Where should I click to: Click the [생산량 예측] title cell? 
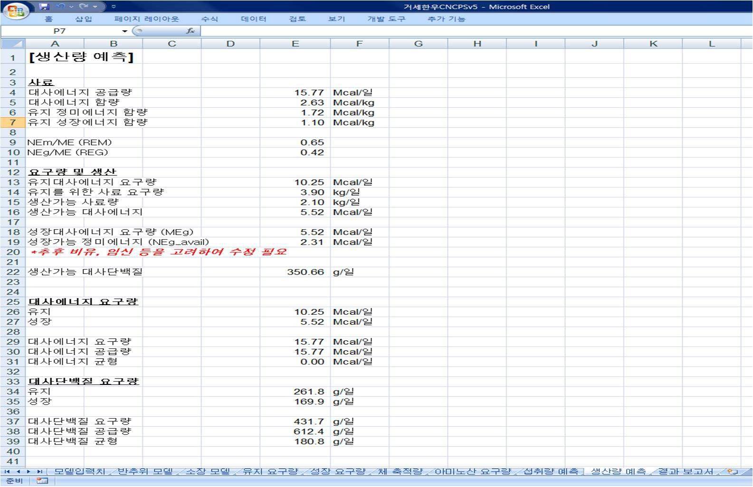click(81, 57)
